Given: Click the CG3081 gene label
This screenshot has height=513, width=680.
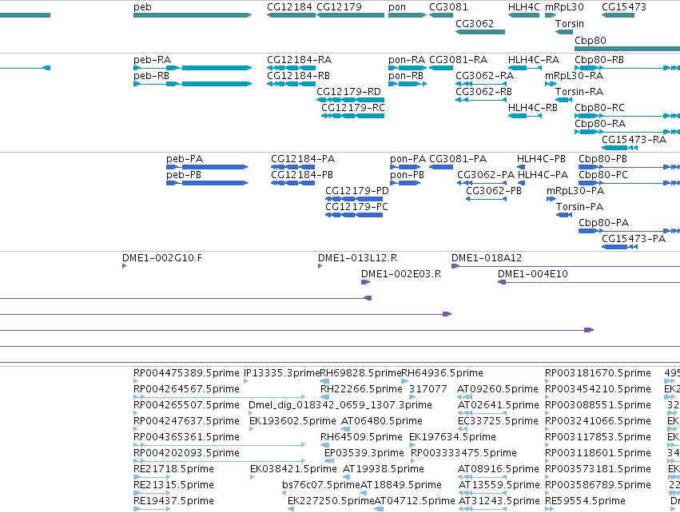Looking at the screenshot, I should click(448, 7).
